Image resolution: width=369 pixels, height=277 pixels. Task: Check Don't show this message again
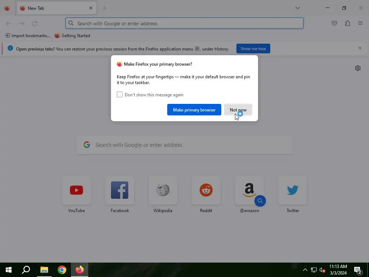pyautogui.click(x=120, y=94)
